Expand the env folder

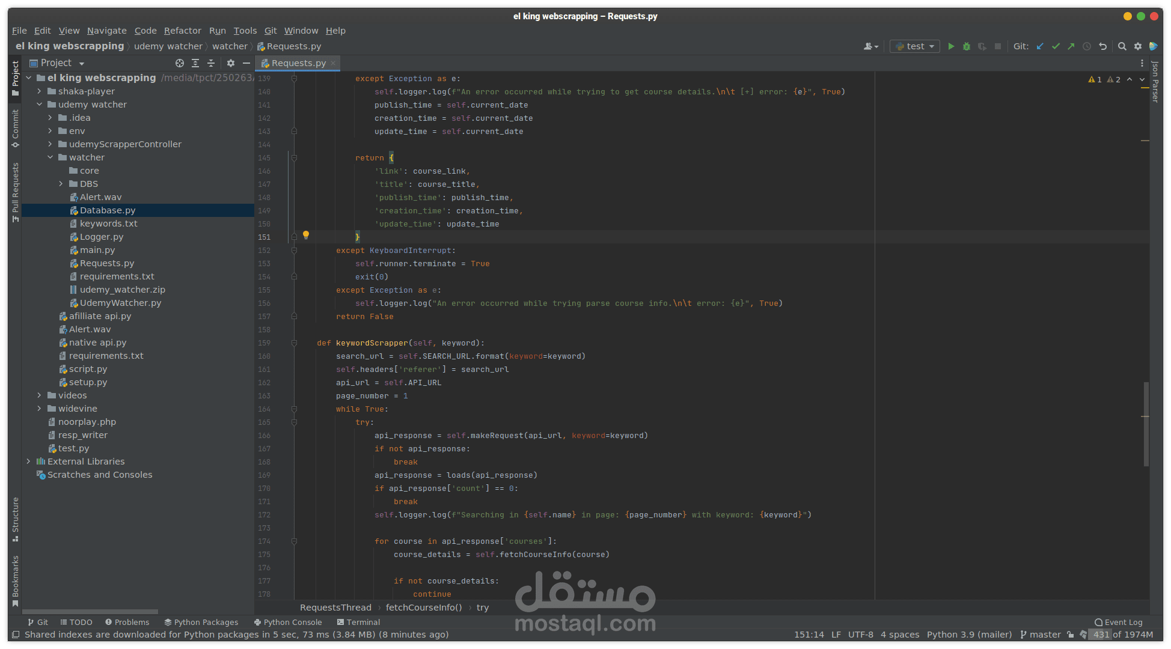click(x=50, y=131)
